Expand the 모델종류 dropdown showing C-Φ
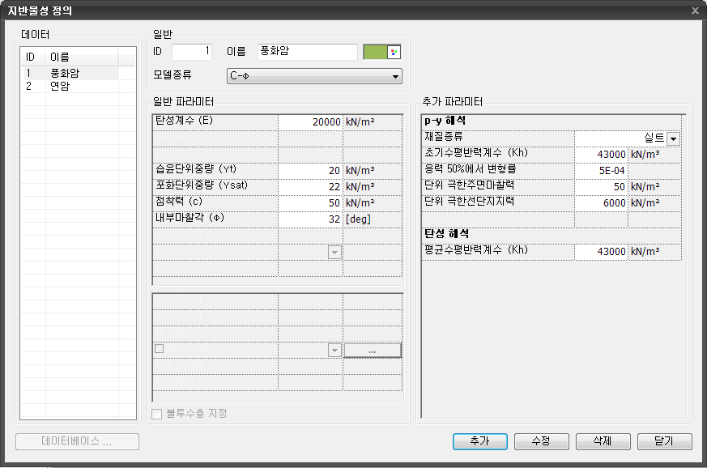Viewport: 707px width, 468px height. 314,76
